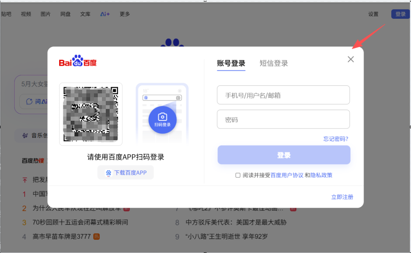Click the 百度热搜 heading

click(x=33, y=161)
